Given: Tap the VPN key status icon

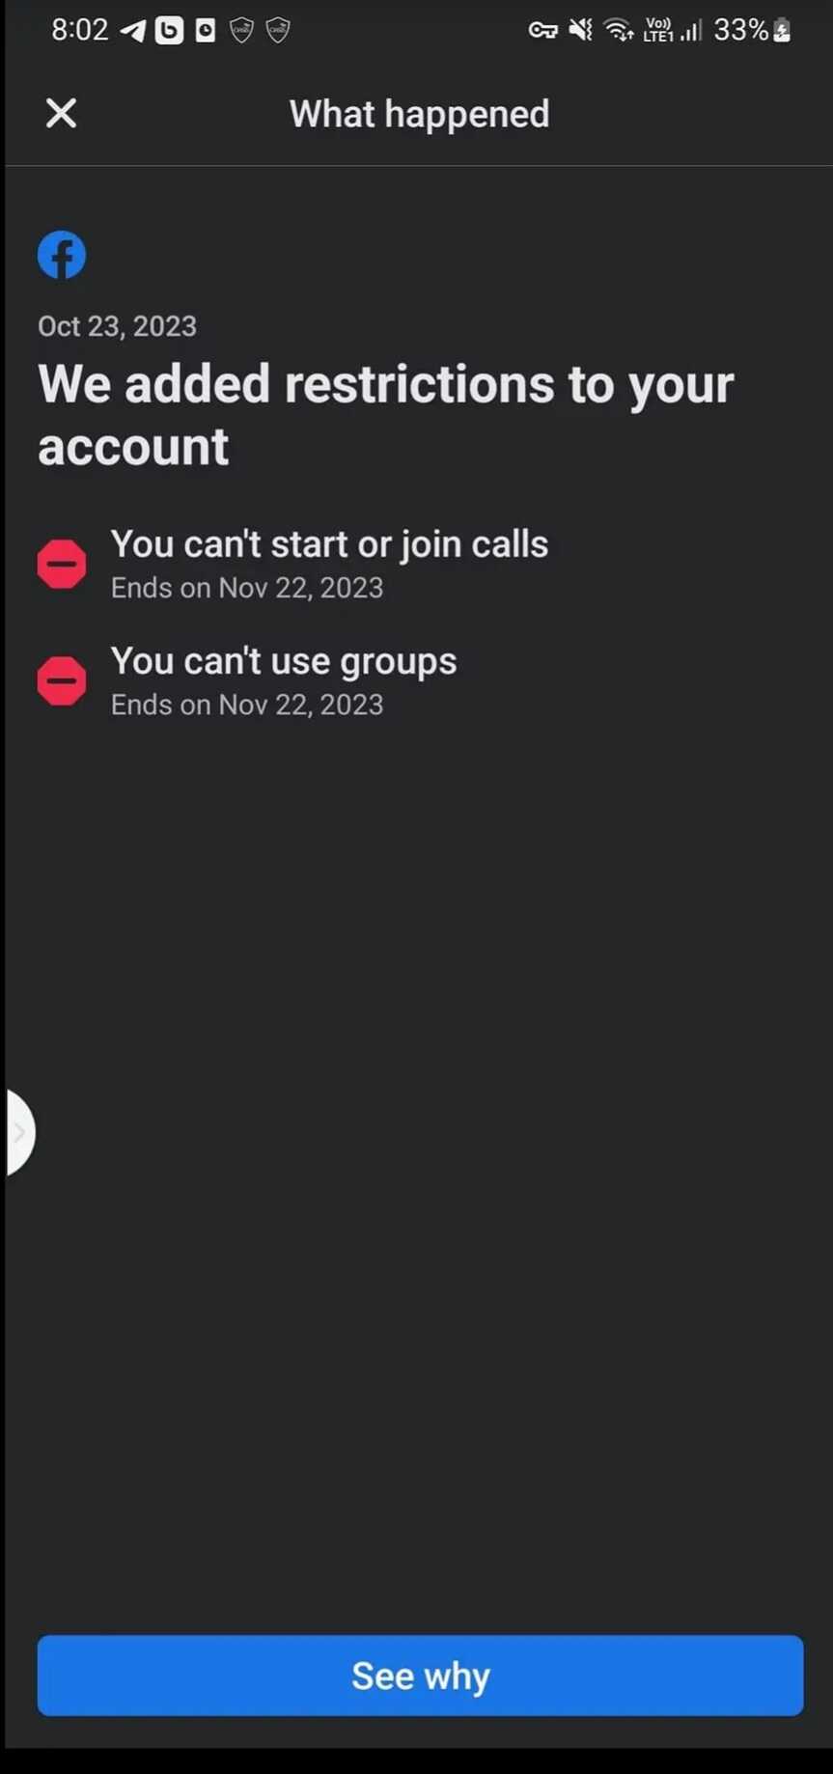Looking at the screenshot, I should point(542,31).
